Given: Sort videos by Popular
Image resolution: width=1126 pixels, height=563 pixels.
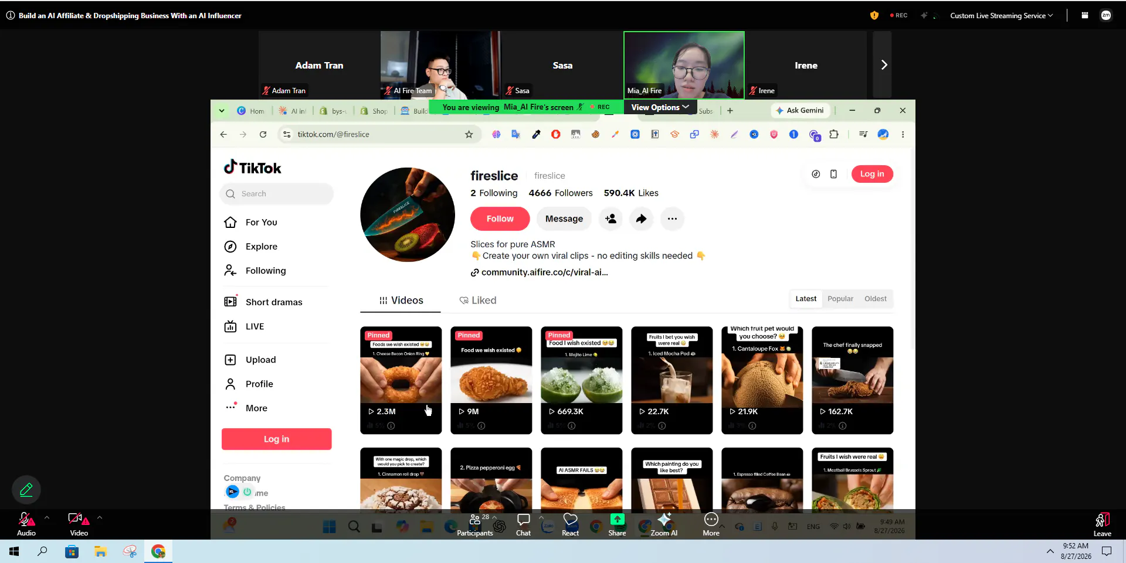Looking at the screenshot, I should pos(840,299).
